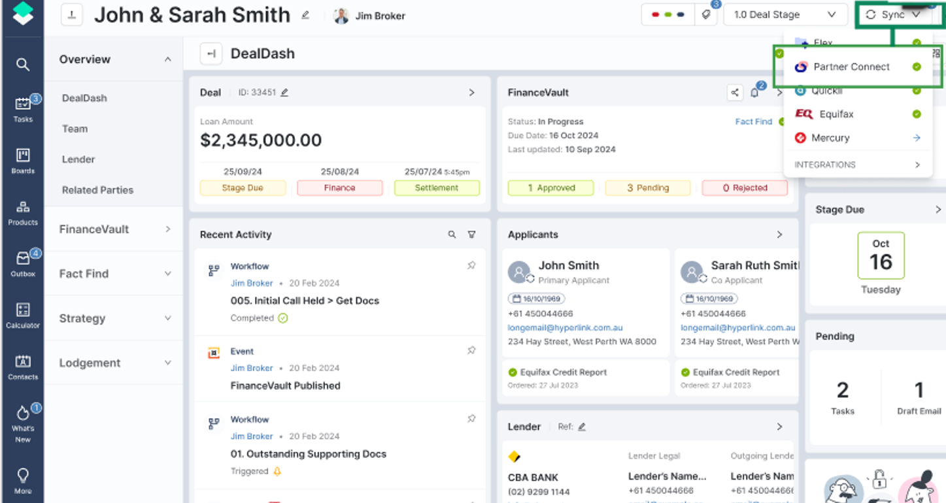946x503 pixels.
Task: Pin the FinanceVault Published event
Action: pos(471,350)
